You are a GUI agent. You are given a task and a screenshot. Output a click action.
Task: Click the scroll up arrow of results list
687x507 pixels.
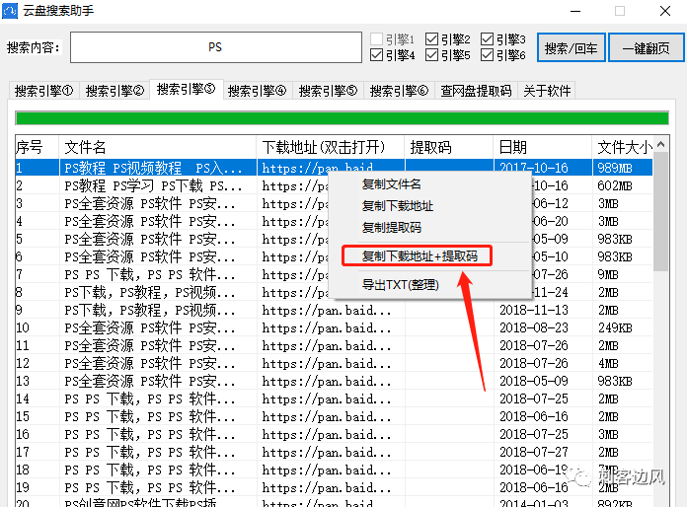click(x=660, y=144)
